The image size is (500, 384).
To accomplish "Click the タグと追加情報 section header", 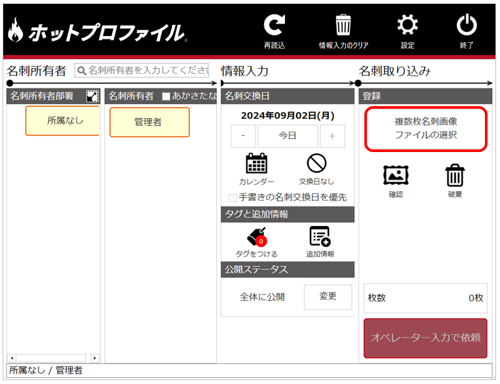I will pyautogui.click(x=288, y=214).
